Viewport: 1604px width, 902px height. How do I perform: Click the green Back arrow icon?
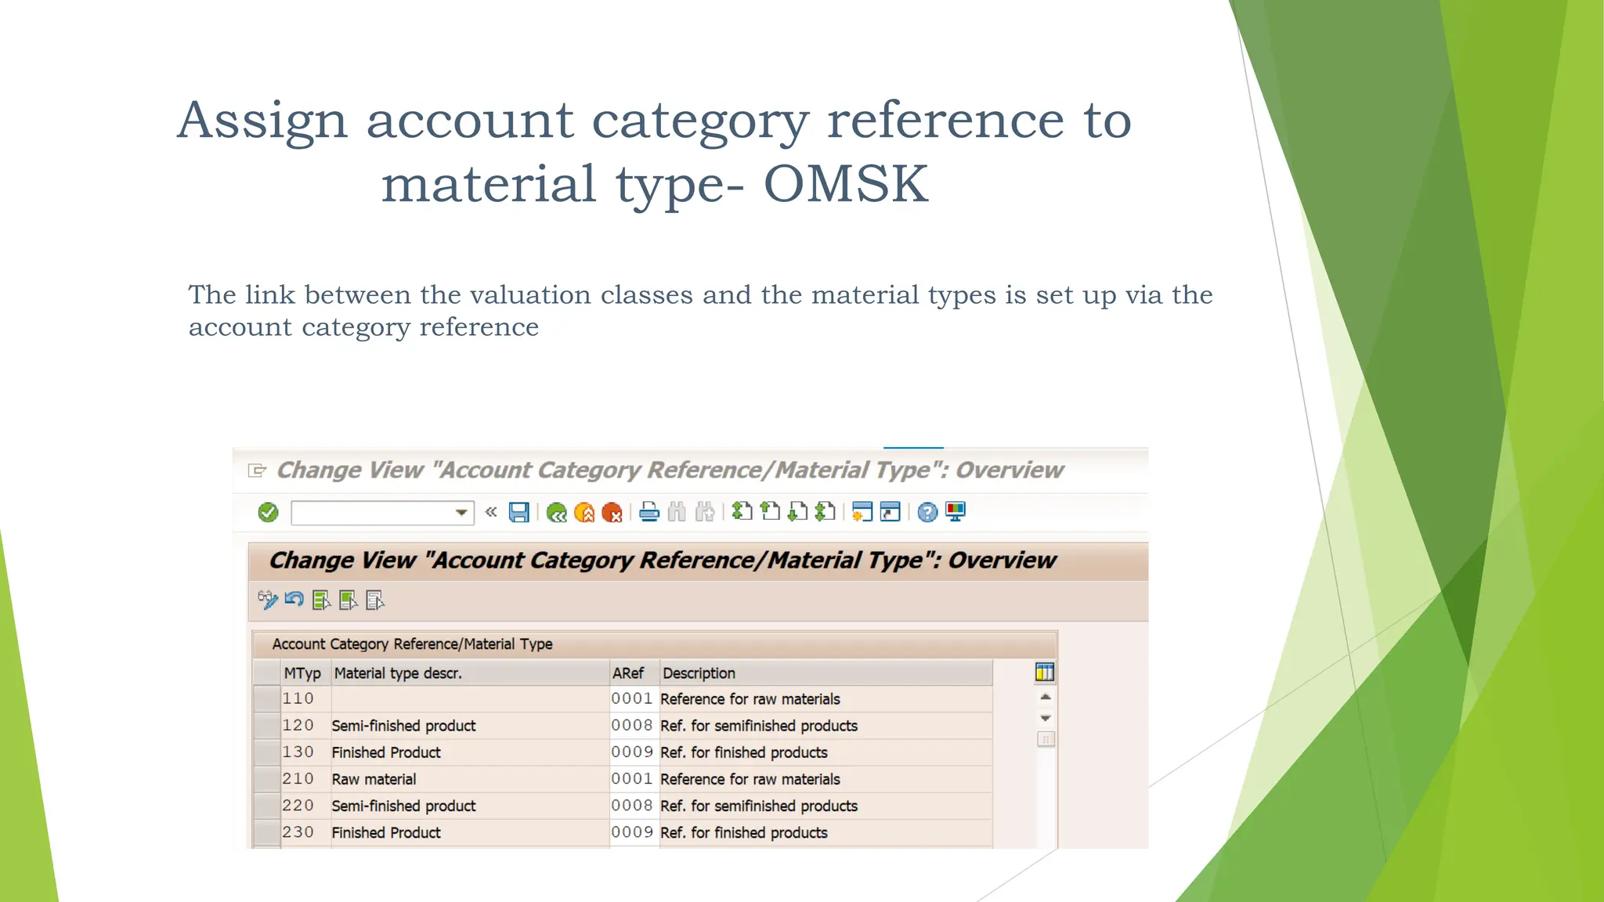click(x=557, y=513)
